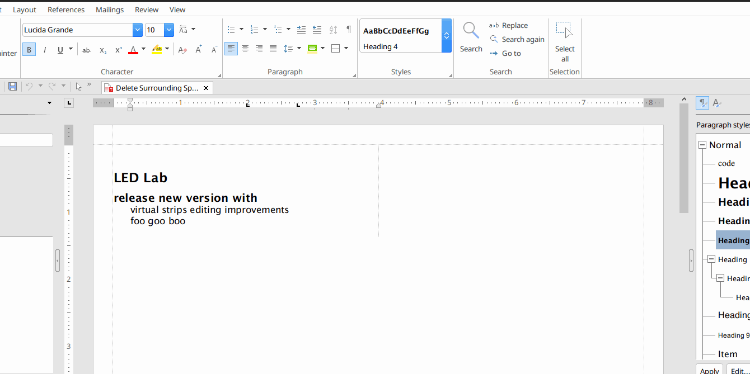Toggle formatting marks pilcrow in the ribbon
The width and height of the screenshot is (750, 374).
pyautogui.click(x=349, y=30)
